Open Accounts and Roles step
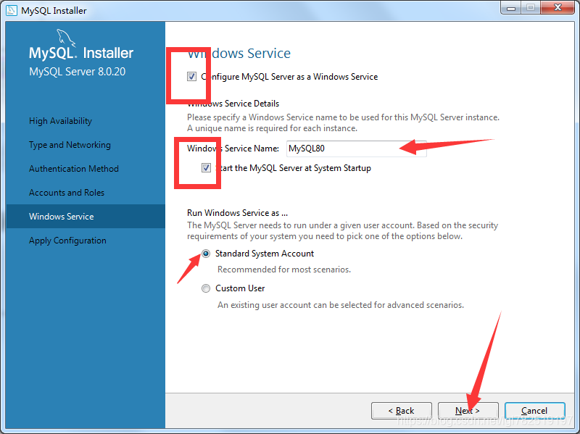 point(67,193)
